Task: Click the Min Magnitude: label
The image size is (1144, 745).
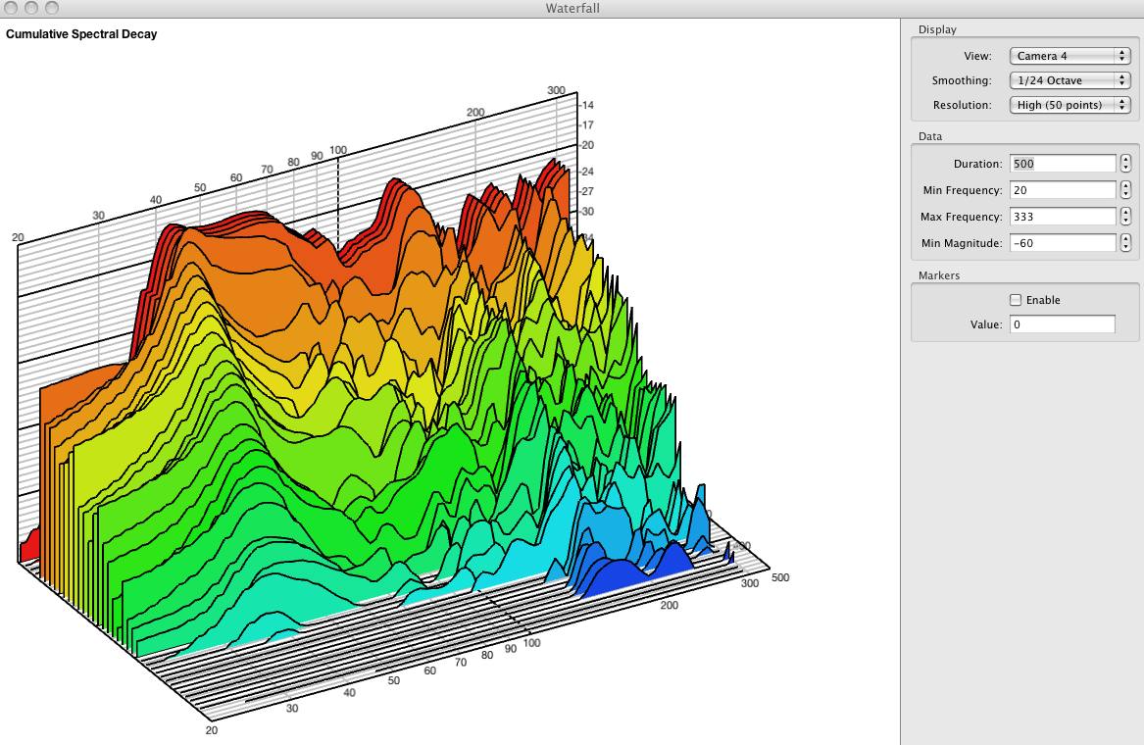Action: click(x=962, y=244)
